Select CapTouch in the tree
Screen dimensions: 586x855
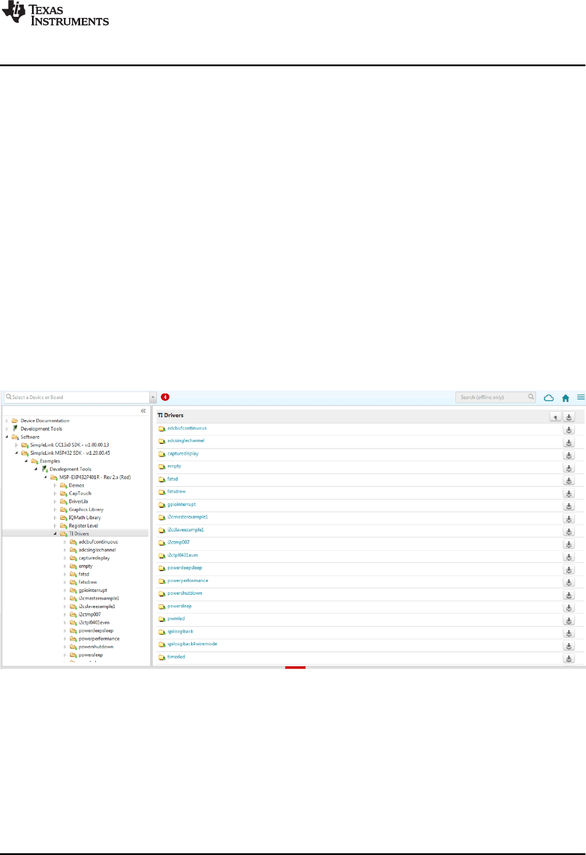click(x=80, y=494)
